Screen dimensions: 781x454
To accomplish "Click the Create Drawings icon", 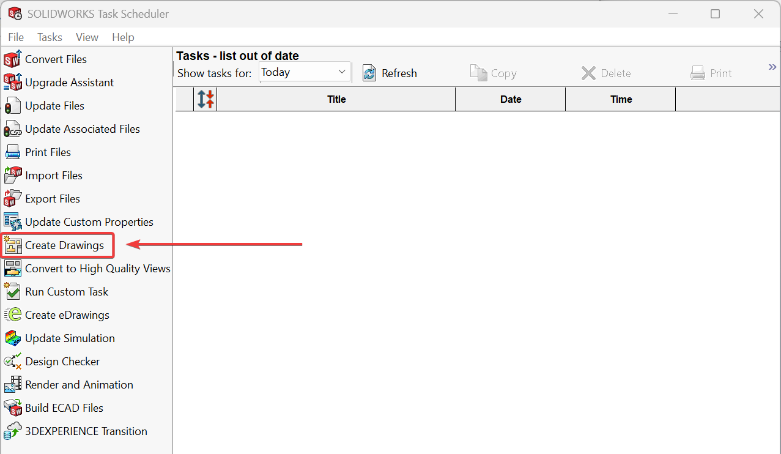I will pyautogui.click(x=12, y=245).
